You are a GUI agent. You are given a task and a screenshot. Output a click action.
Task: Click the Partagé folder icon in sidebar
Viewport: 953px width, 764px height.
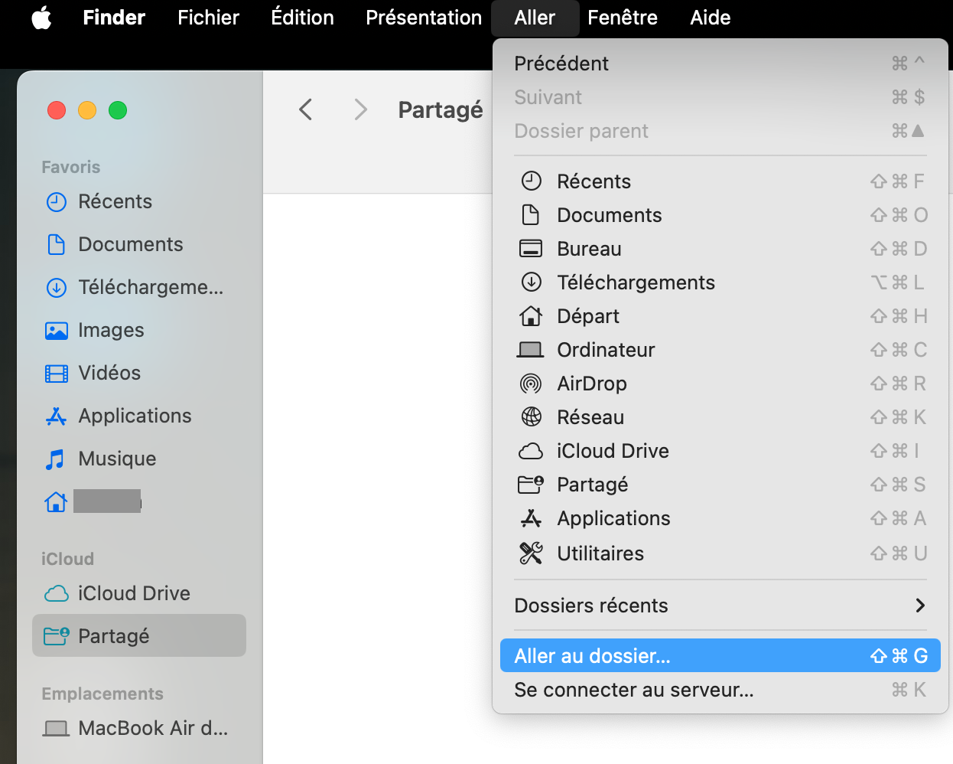point(57,636)
